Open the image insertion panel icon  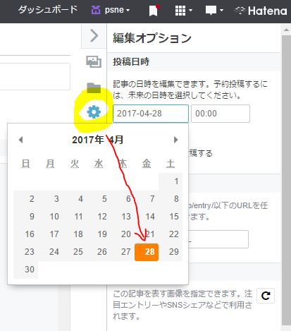(x=94, y=61)
